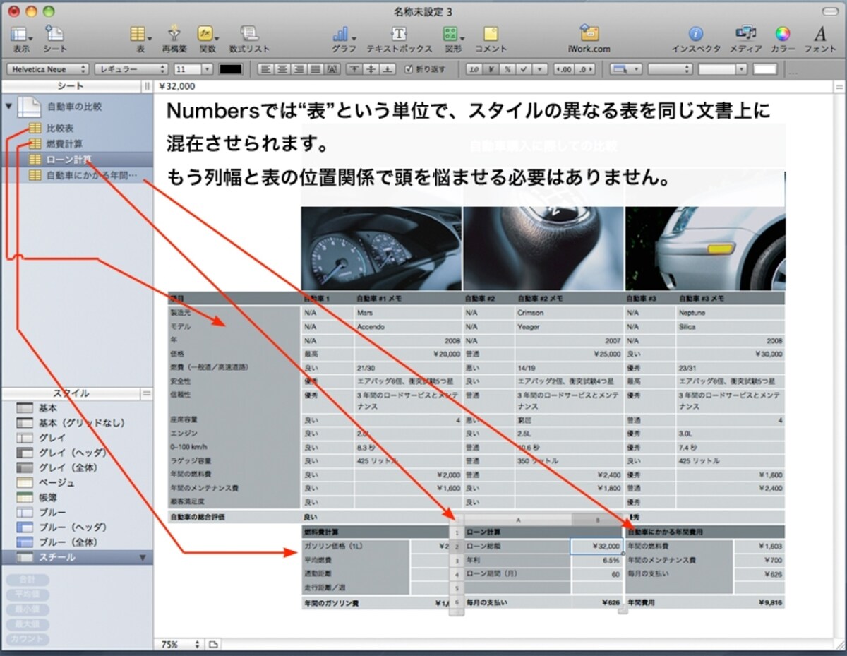
Task: Open the メディア (Media) browser
Action: tap(745, 39)
